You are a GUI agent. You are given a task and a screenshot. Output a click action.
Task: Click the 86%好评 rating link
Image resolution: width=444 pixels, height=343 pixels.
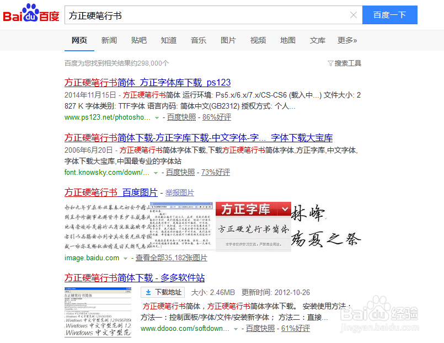coord(217,117)
